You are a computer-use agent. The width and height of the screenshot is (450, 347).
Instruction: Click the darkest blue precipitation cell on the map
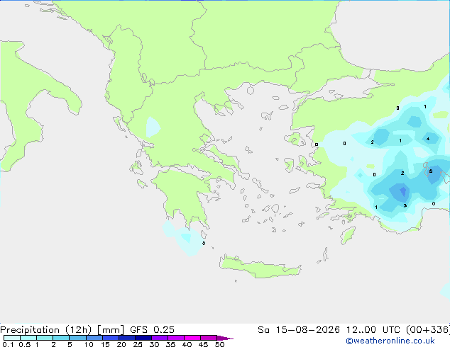tap(403, 191)
